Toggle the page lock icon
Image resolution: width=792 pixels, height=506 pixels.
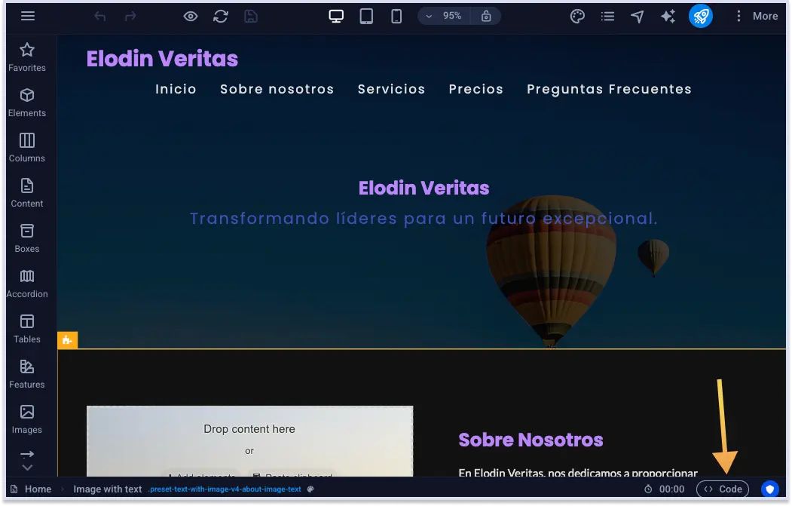486,15
